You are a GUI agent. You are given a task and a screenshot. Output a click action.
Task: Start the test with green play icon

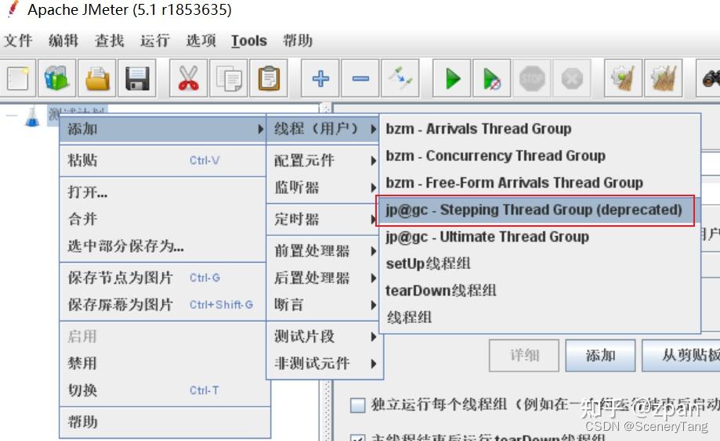[452, 78]
